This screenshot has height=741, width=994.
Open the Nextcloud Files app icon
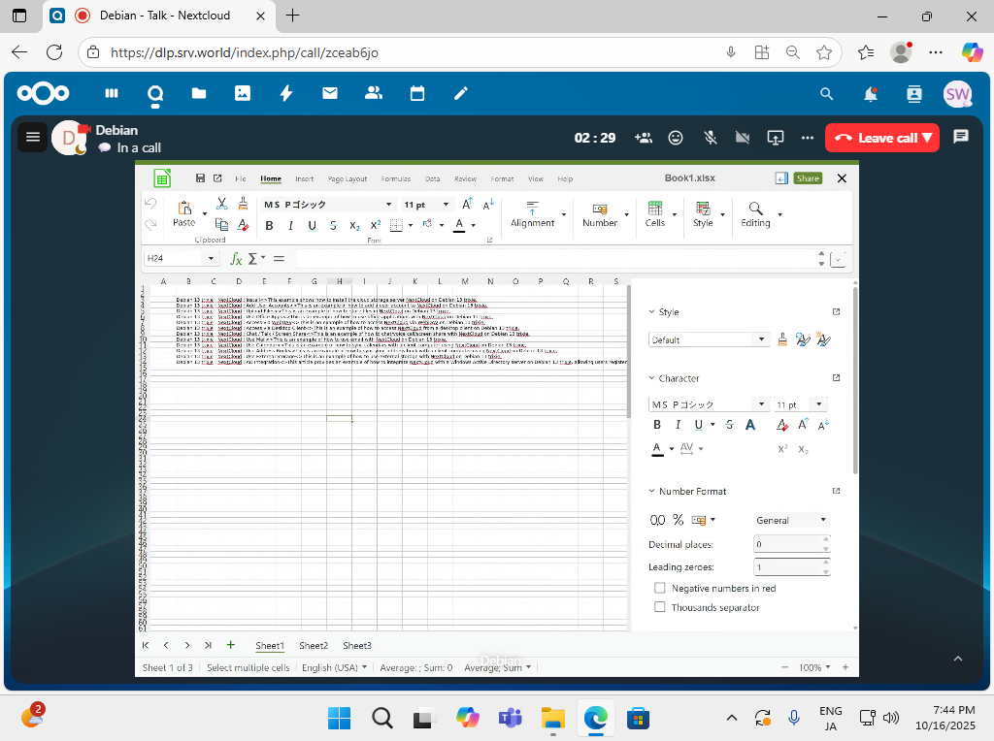(198, 93)
